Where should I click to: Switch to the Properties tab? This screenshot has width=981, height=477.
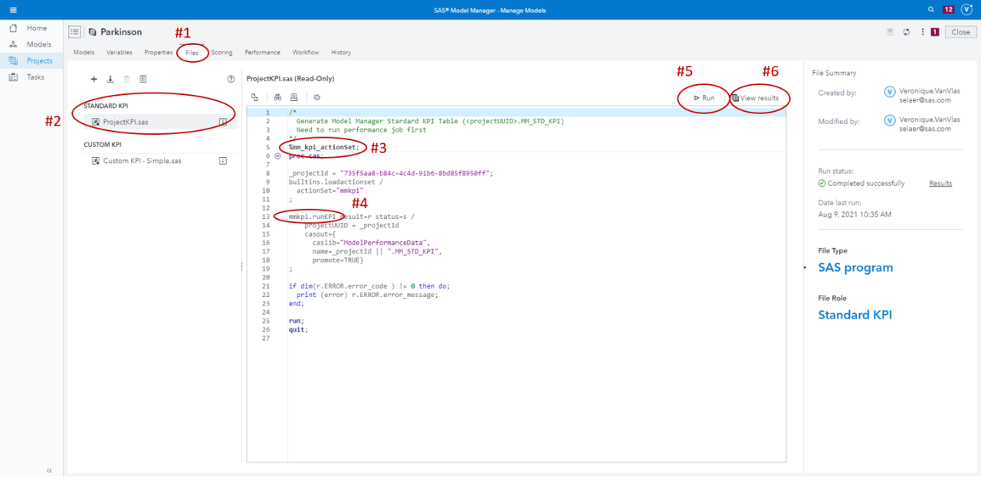(159, 53)
